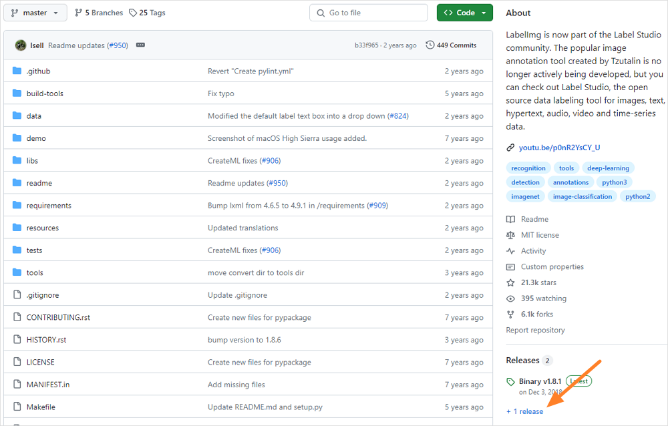This screenshot has width=668, height=426.
Task: Select the annotations topic tag
Action: [x=570, y=182]
